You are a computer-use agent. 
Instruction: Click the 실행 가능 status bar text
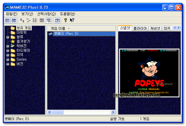117,119
